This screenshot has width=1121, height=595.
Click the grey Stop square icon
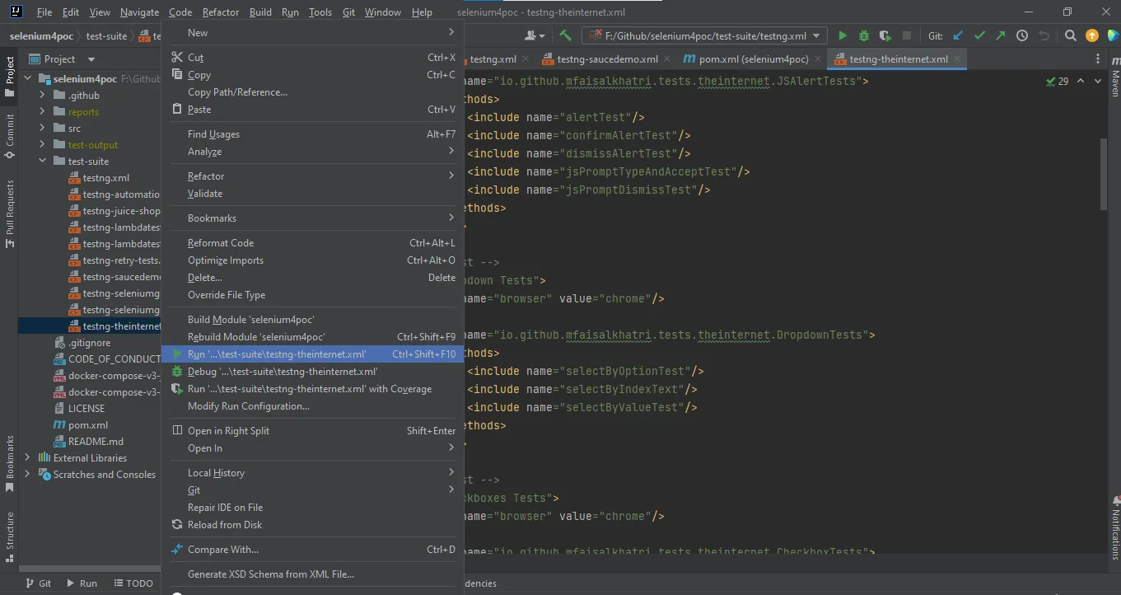click(907, 35)
